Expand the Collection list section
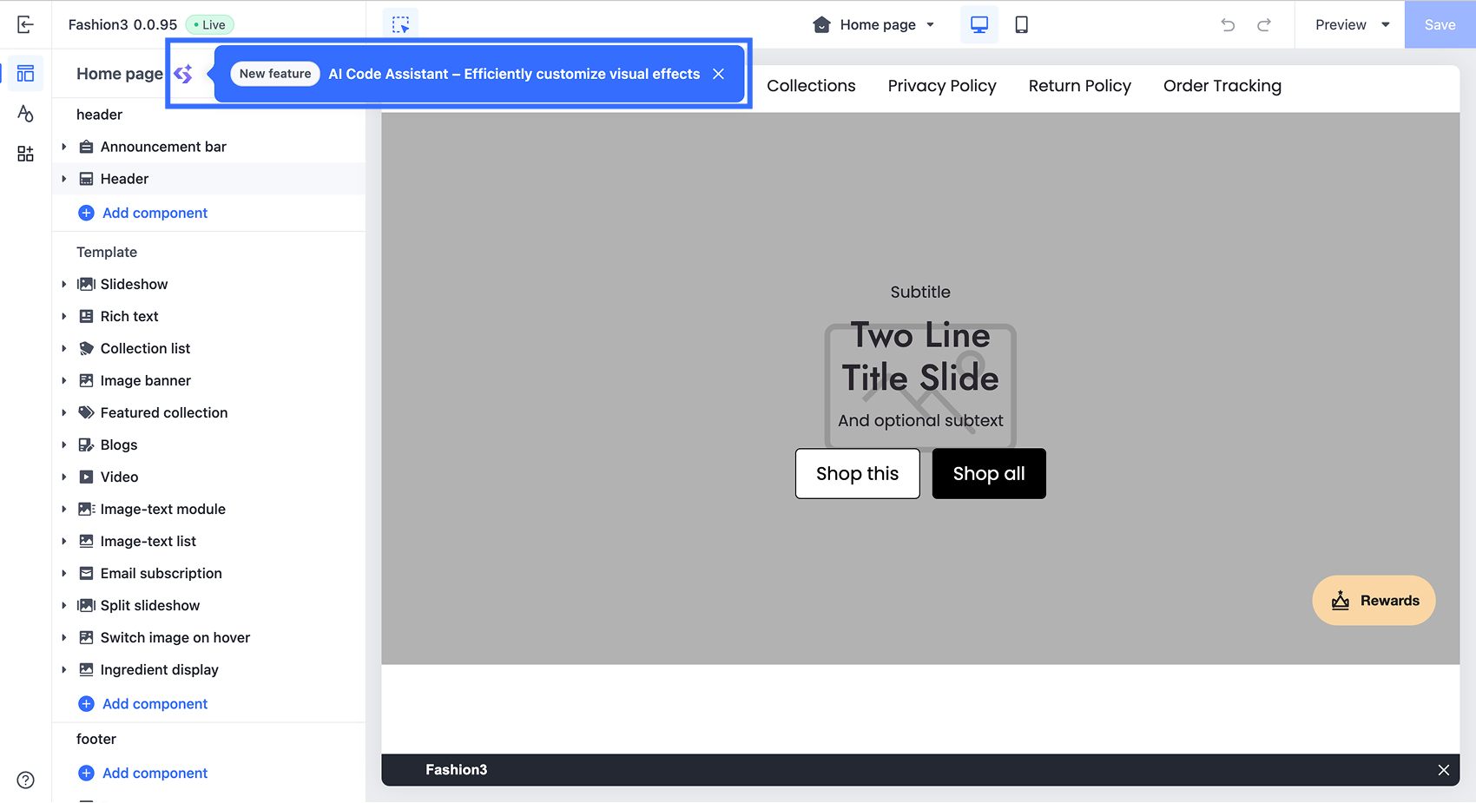The width and height of the screenshot is (1476, 803). [x=63, y=348]
